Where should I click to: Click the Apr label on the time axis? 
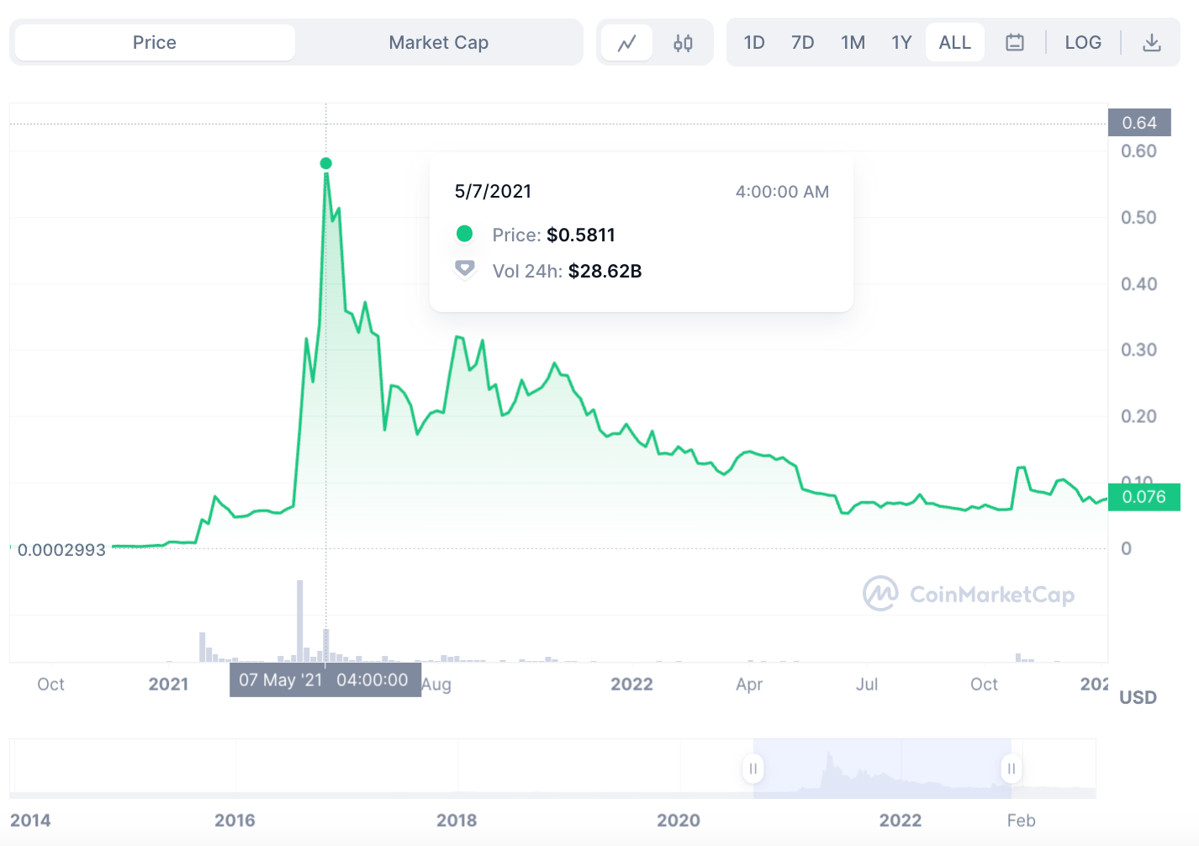coord(749,685)
